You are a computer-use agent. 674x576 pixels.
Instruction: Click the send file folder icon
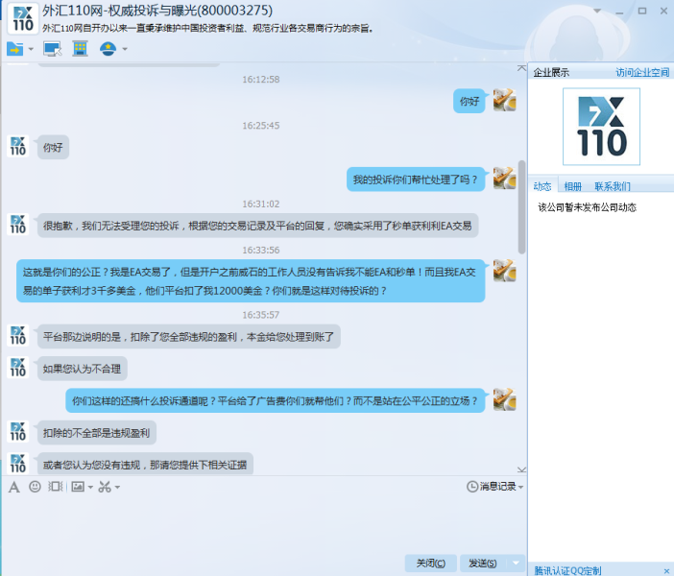coord(15,49)
